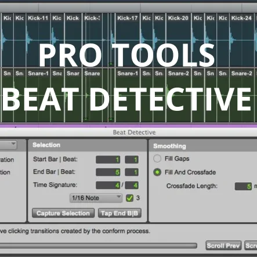The image size is (257, 257).
Task: Click the Start Bar number field
Action: coord(108,160)
